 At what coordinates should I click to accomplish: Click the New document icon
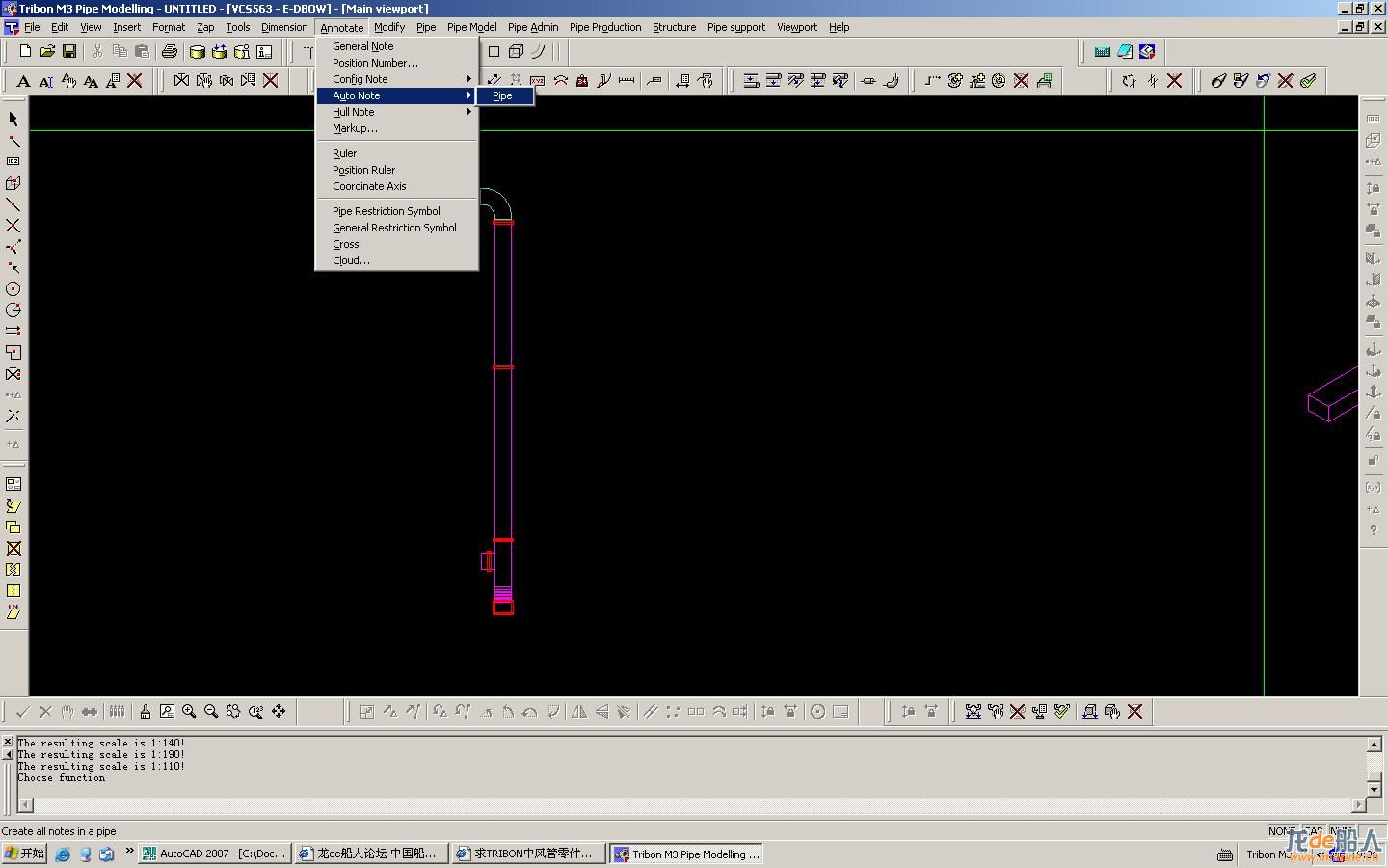coord(26,51)
